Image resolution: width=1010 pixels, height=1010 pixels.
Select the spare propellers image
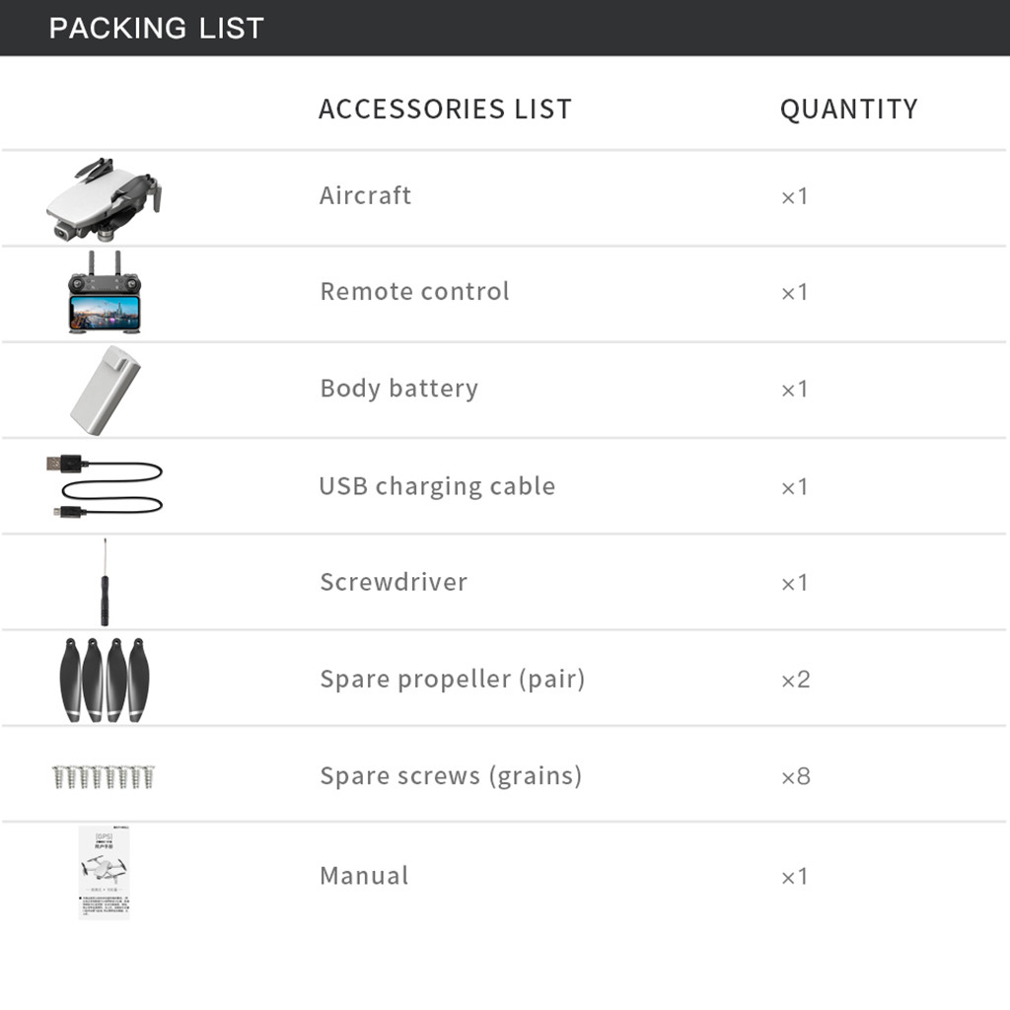[x=105, y=680]
